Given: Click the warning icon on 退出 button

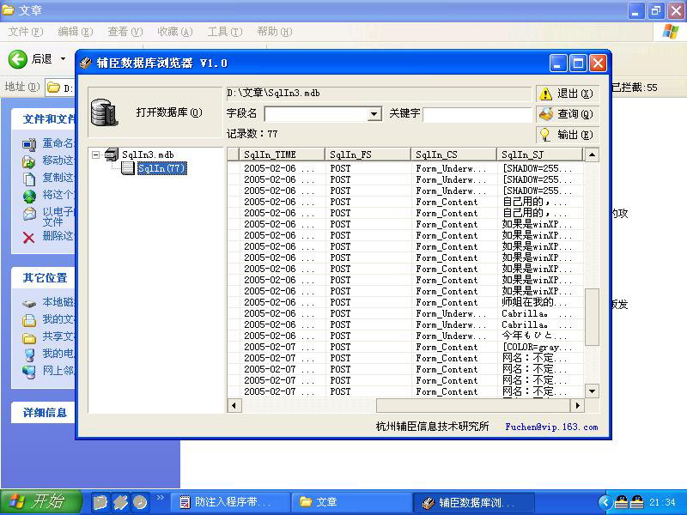Looking at the screenshot, I should click(x=545, y=94).
